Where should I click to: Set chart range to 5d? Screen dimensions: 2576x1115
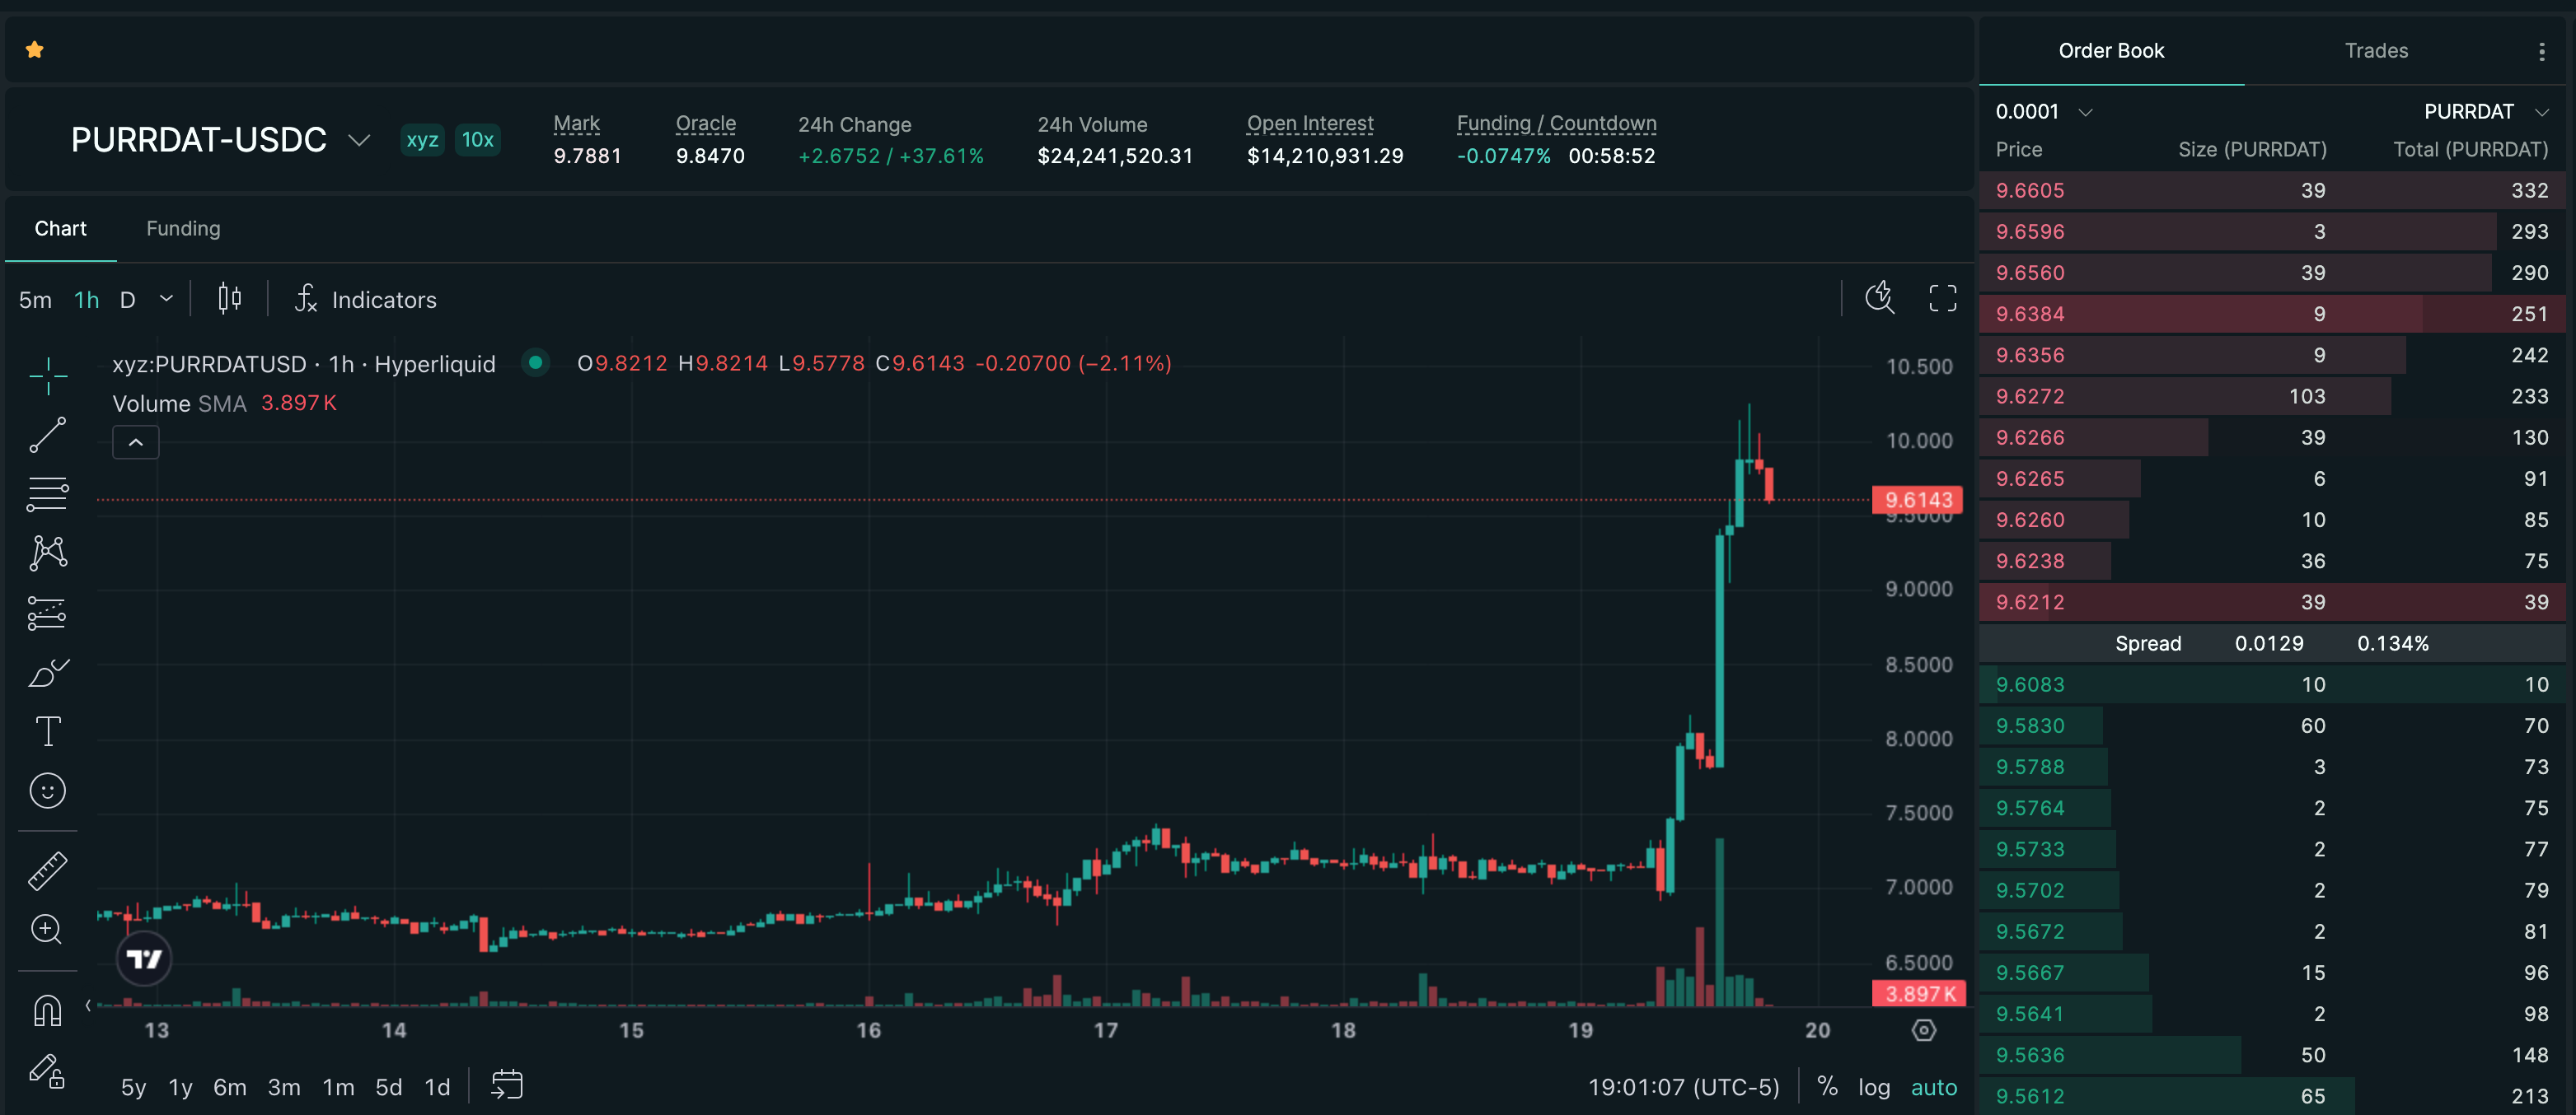click(x=388, y=1087)
